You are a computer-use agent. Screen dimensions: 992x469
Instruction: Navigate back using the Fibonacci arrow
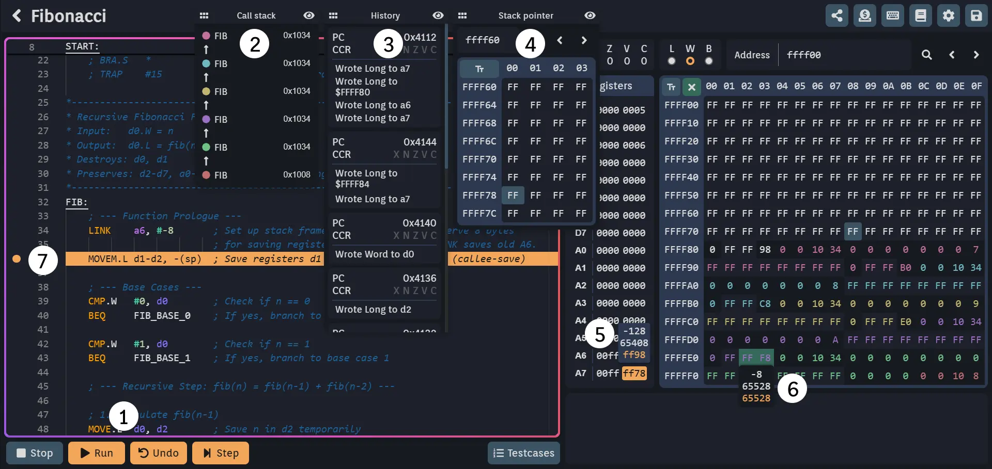17,15
